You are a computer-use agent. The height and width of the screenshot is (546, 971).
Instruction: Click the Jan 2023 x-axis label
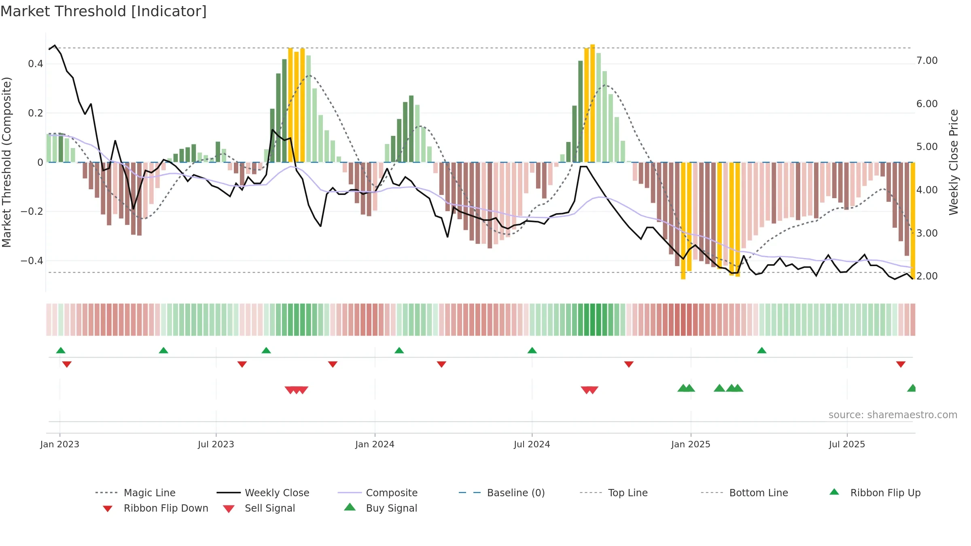[x=60, y=444]
